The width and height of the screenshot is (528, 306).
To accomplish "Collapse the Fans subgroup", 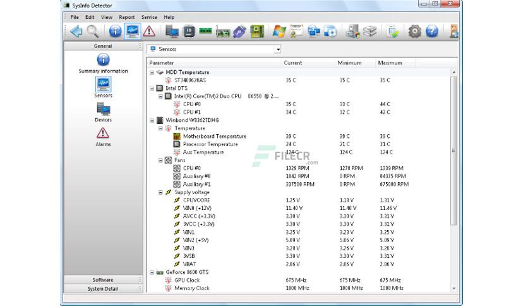I will pos(160,161).
